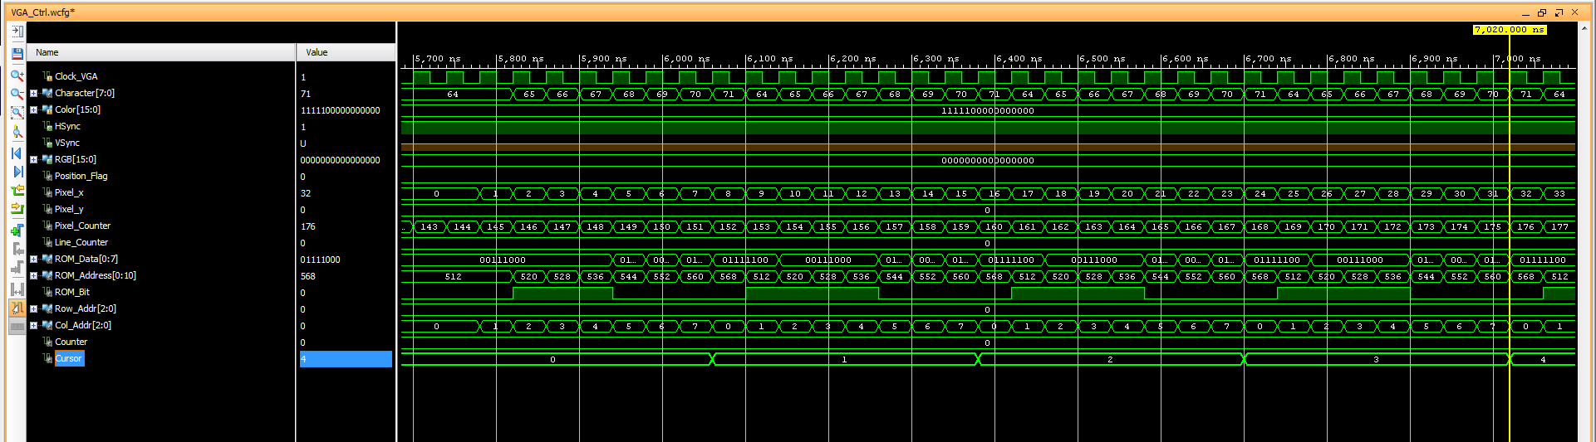This screenshot has width=1596, height=442.
Task: Add a marker at the cursor
Action: click(17, 231)
